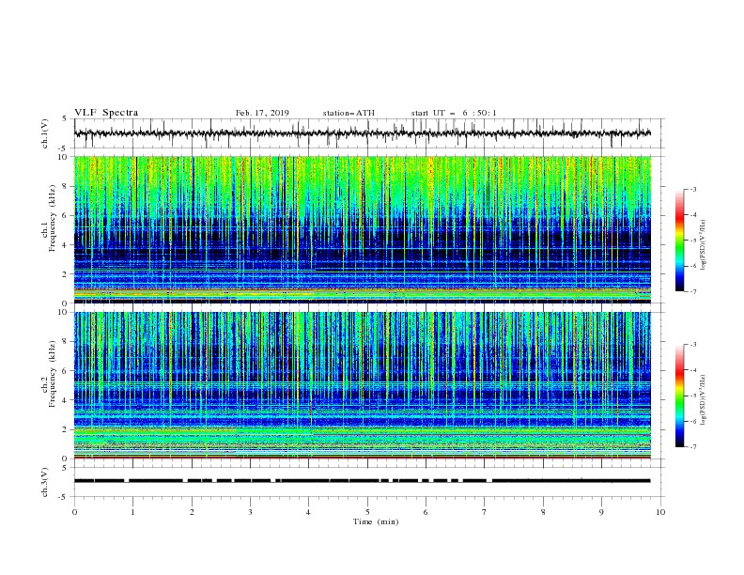Click the "6" kHz tick on ch.2 axis
744x575 pixels.
66,371
